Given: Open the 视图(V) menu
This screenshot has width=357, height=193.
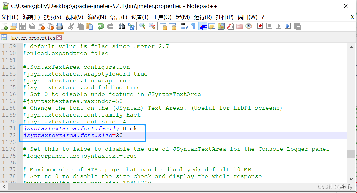Looking at the screenshot, I should pos(74,17).
